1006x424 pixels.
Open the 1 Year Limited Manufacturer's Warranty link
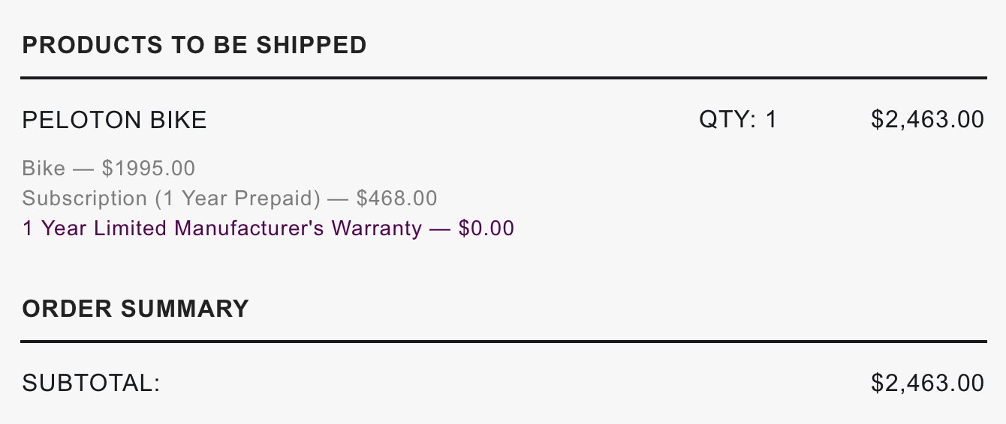(268, 228)
